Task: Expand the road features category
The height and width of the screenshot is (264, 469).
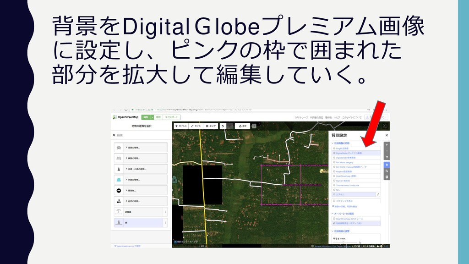Action: pyautogui.click(x=145, y=148)
